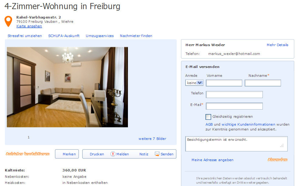Viewport: 301px width, 186px height.
Task: Click the message box resize grip
Action: pos(282,145)
